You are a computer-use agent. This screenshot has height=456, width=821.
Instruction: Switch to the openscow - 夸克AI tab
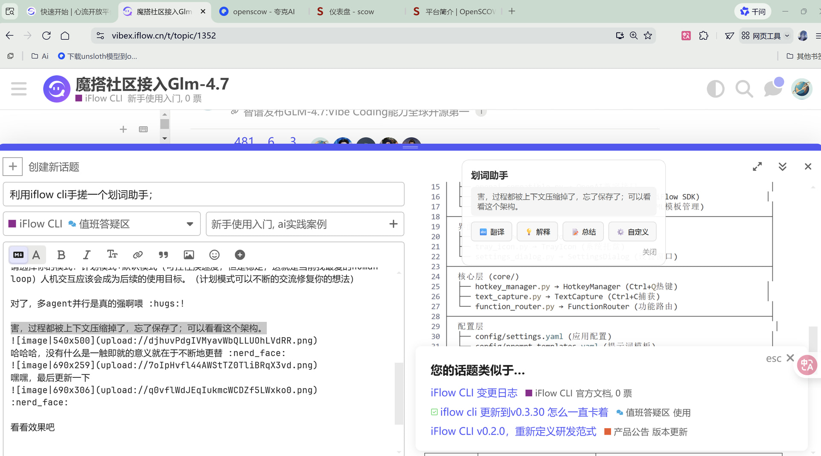[x=263, y=12]
